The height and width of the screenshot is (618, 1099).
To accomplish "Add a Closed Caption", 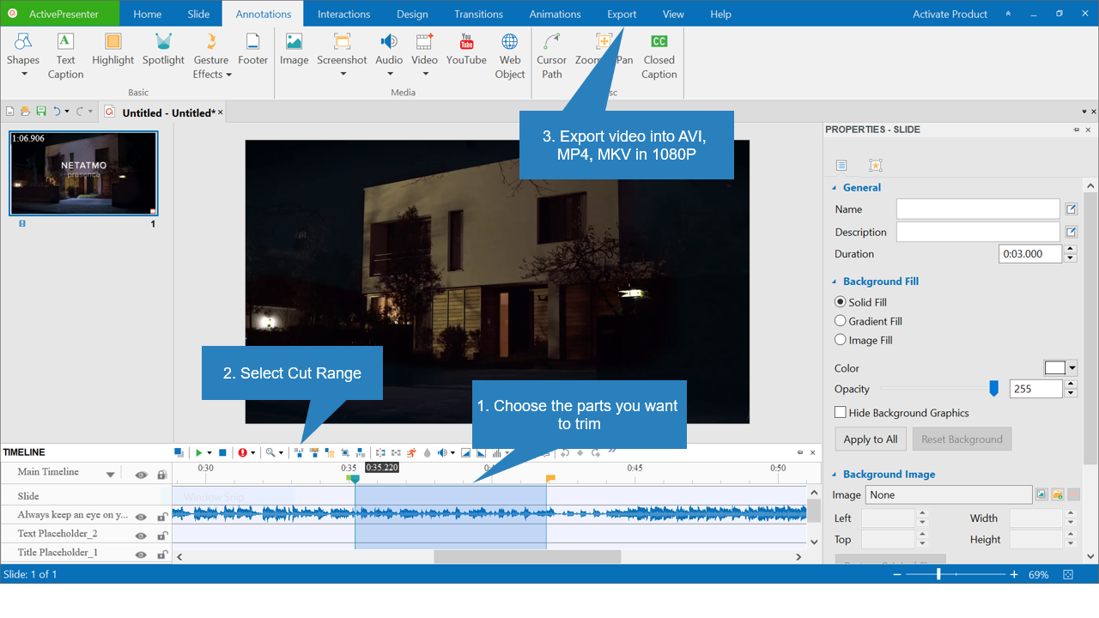I will point(659,51).
